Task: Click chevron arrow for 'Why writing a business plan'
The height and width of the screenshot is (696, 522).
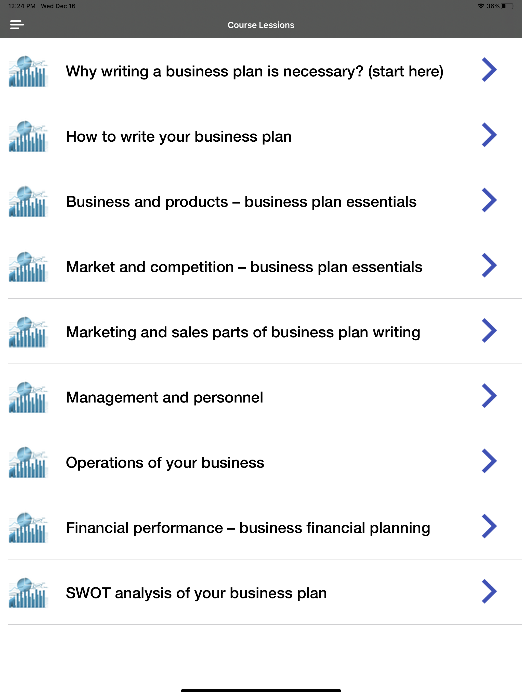Action: 489,70
